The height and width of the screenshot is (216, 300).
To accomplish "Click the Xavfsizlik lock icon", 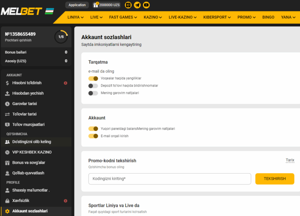I will [x=7, y=201].
